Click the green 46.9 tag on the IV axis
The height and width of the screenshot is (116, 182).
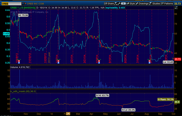[177, 102]
